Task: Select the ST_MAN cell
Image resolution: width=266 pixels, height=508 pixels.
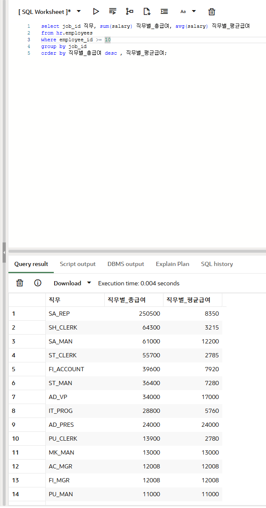Action: (75, 383)
